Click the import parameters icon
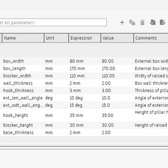 coord(152,22)
